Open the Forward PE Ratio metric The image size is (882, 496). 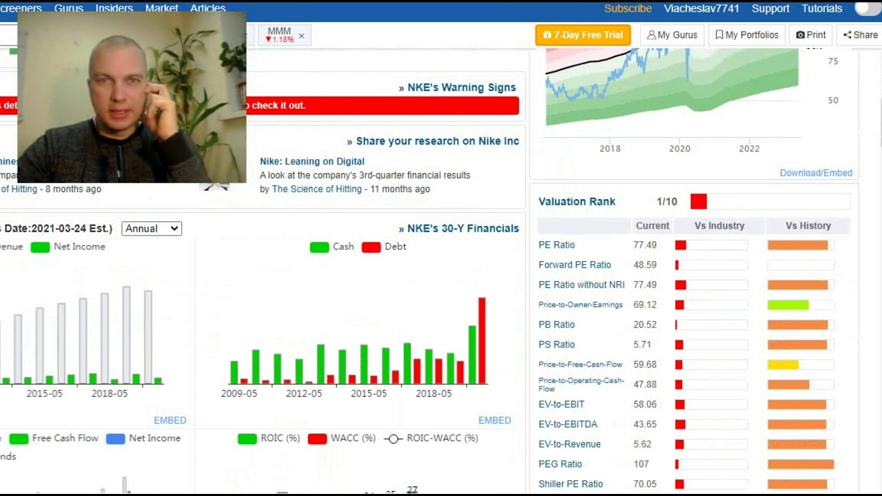pos(575,265)
